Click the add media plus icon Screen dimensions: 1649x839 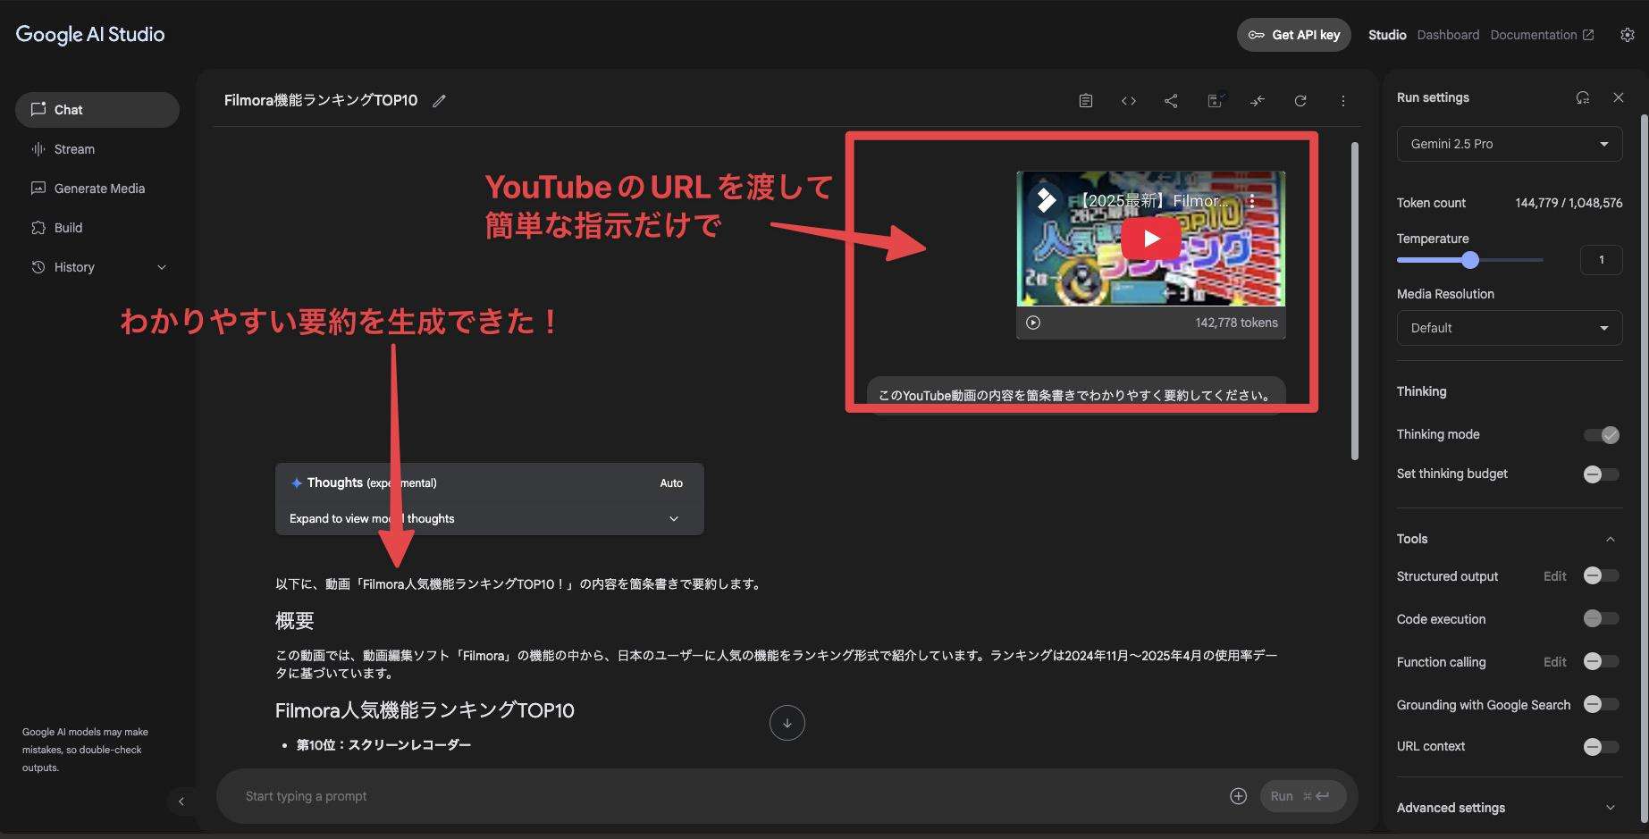1238,796
